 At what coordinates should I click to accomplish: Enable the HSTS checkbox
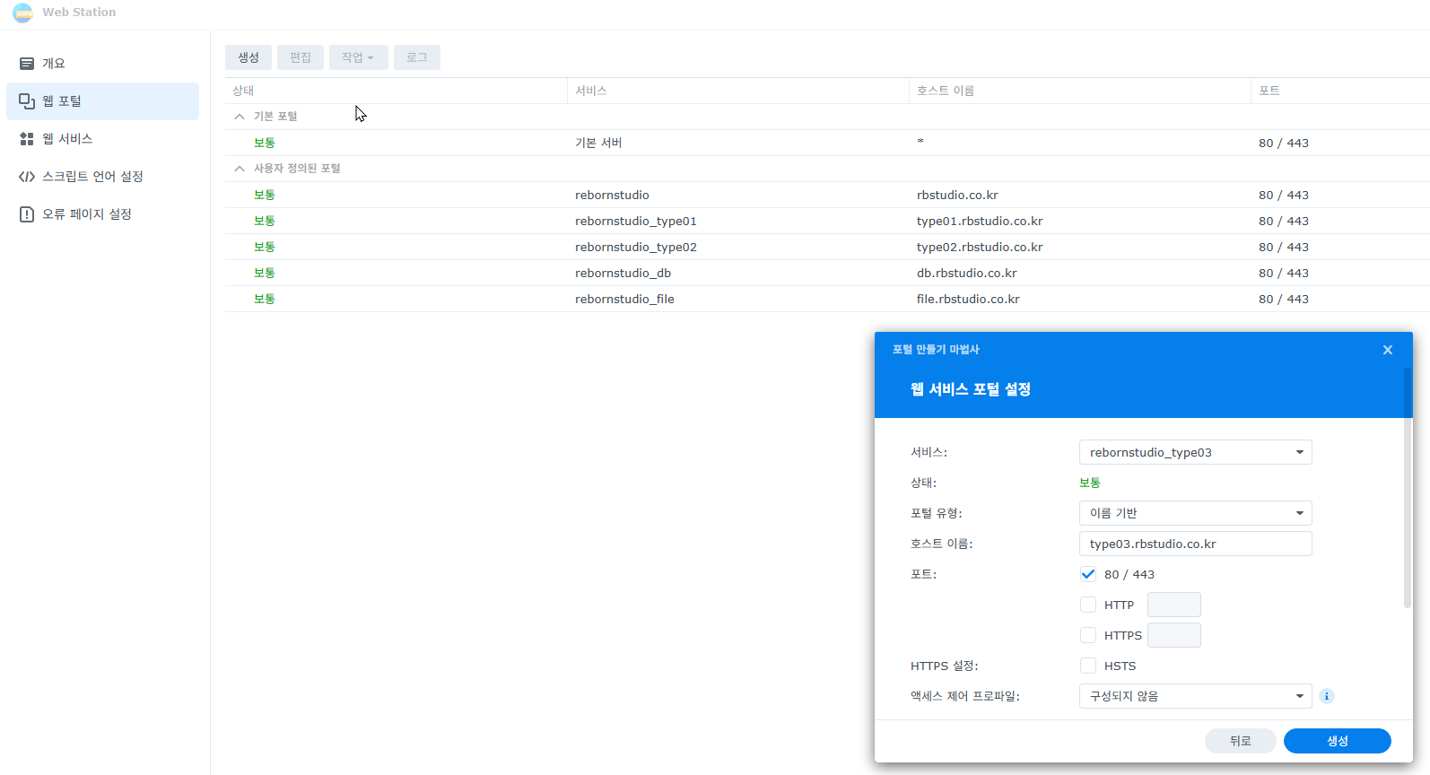1088,666
